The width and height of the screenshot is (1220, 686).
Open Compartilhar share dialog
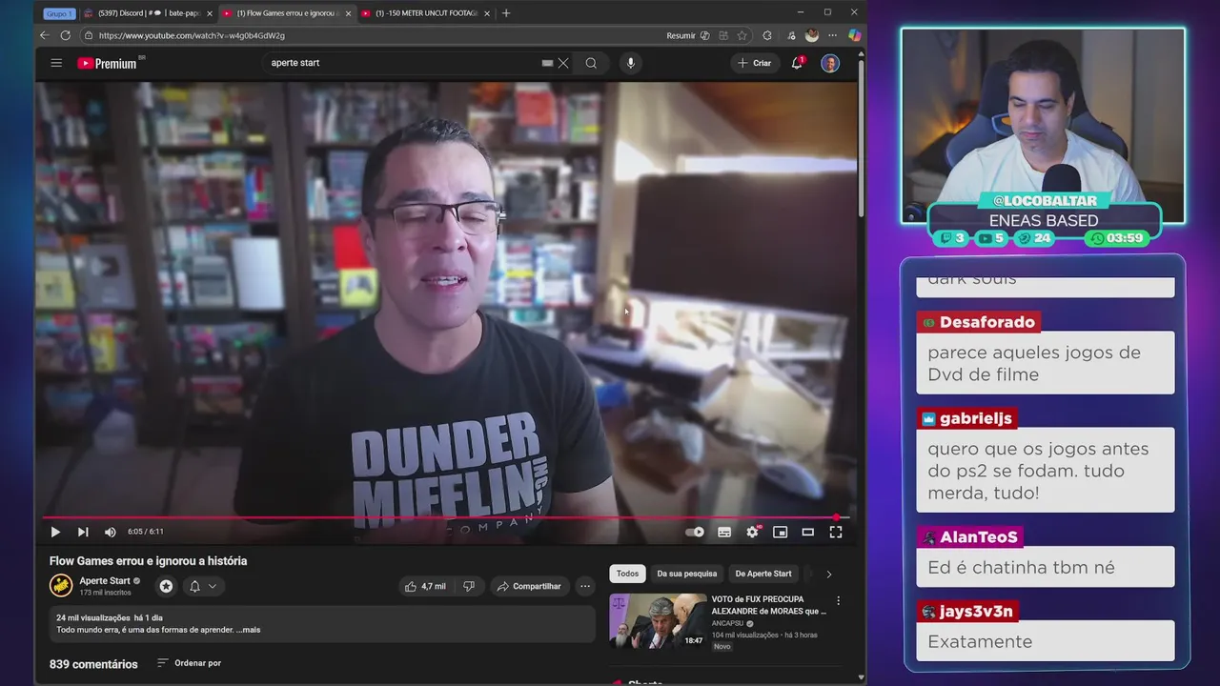[x=529, y=586]
